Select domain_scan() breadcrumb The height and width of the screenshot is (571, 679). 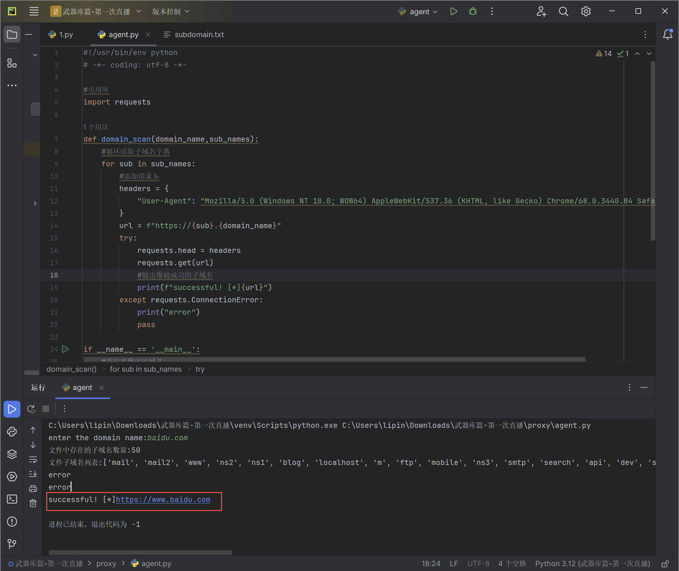[71, 369]
